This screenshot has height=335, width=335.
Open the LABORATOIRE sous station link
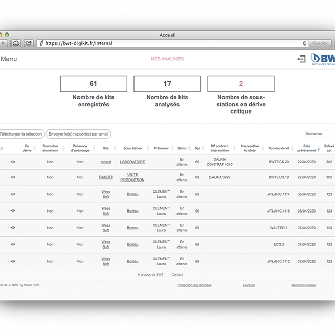pyautogui.click(x=132, y=162)
